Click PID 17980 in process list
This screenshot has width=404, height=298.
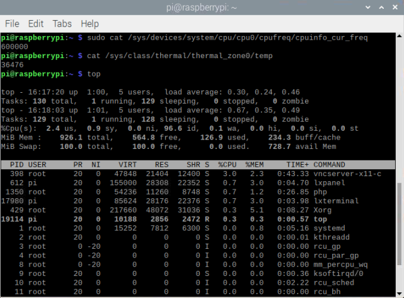[x=13, y=201]
